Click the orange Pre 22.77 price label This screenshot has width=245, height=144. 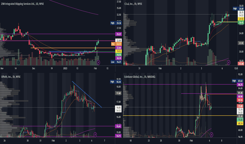[116, 44]
